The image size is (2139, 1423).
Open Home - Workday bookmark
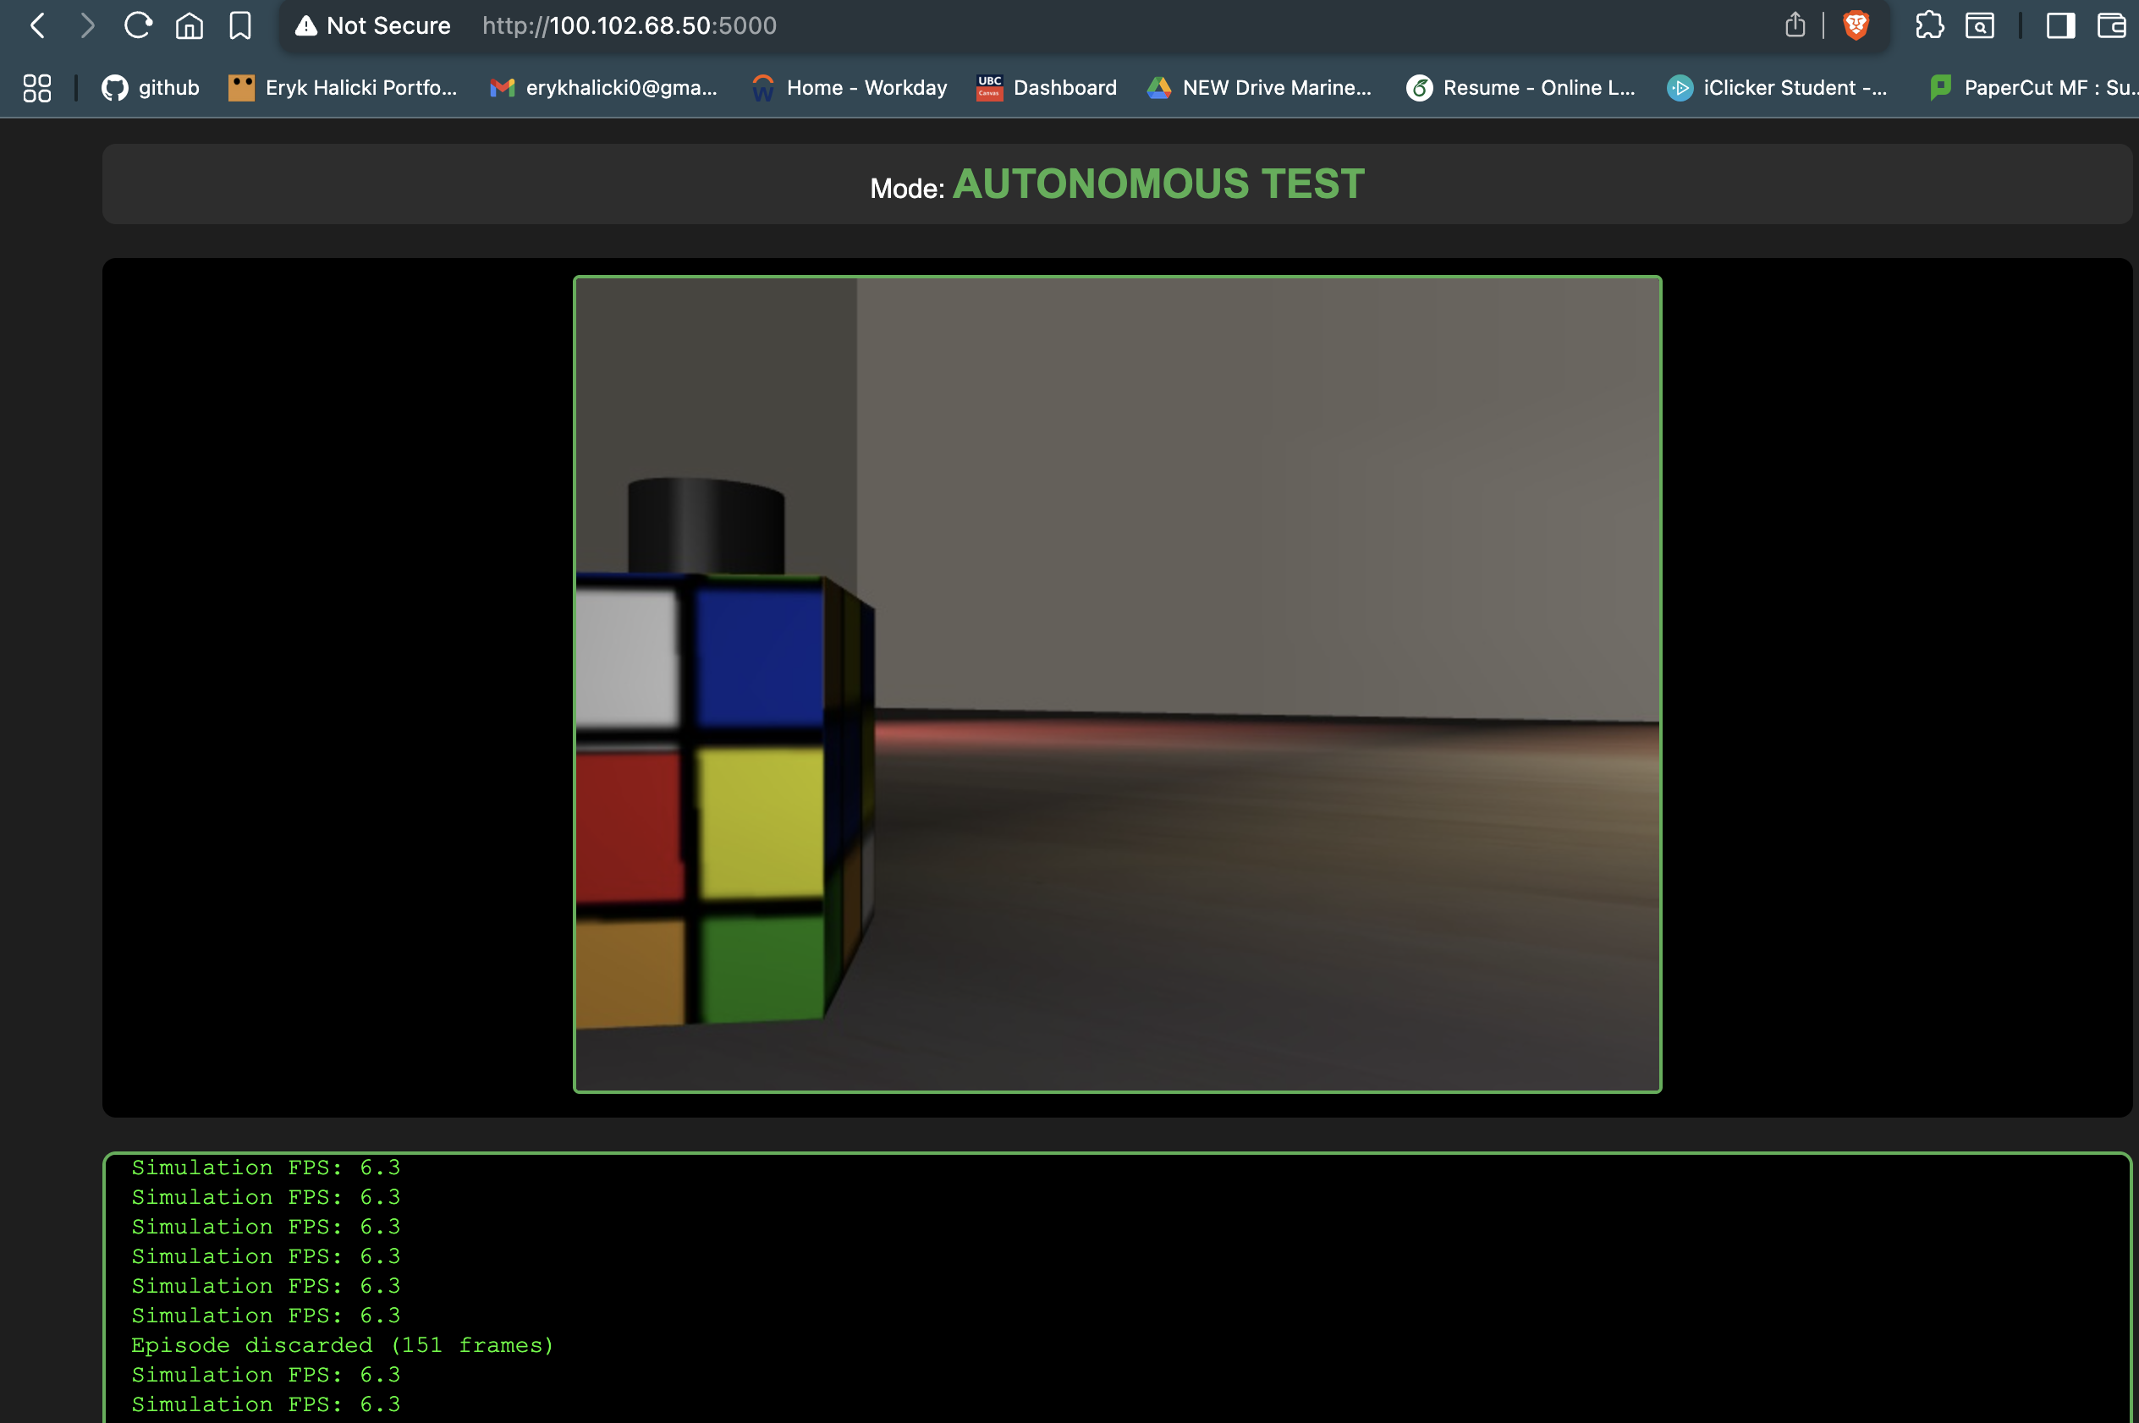click(850, 88)
